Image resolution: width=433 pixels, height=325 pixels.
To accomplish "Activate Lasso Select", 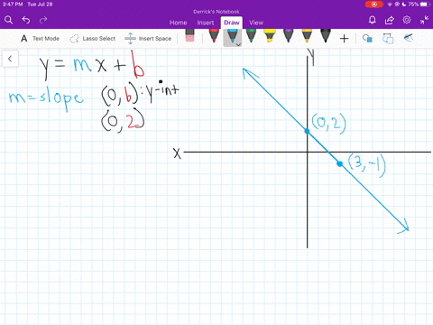I will tap(93, 39).
